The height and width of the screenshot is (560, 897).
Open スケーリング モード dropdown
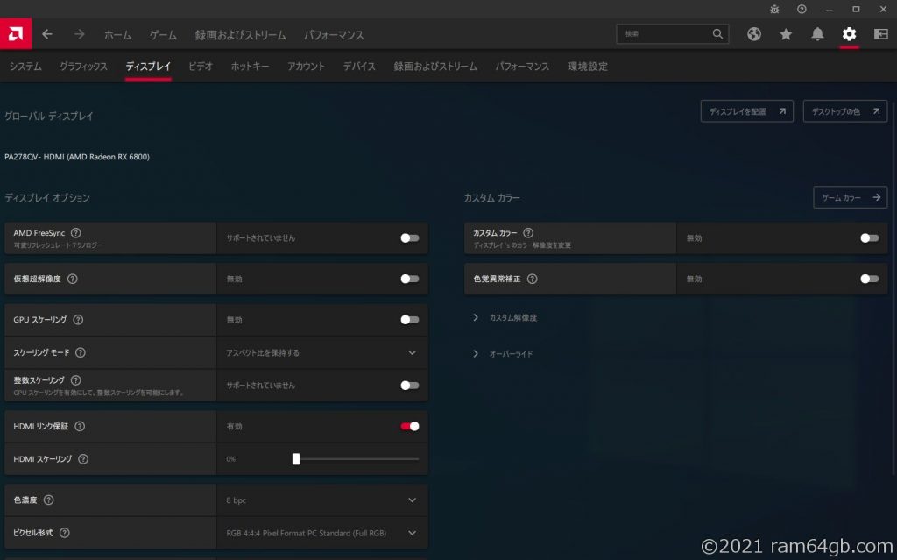click(322, 352)
